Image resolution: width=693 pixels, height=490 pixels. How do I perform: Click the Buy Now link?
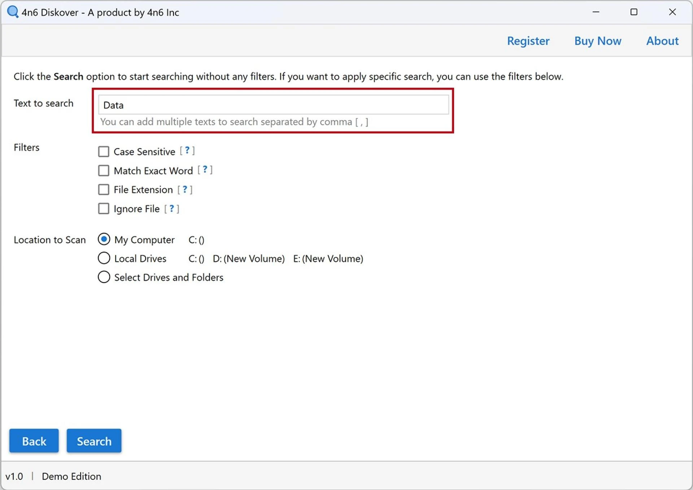tap(598, 41)
